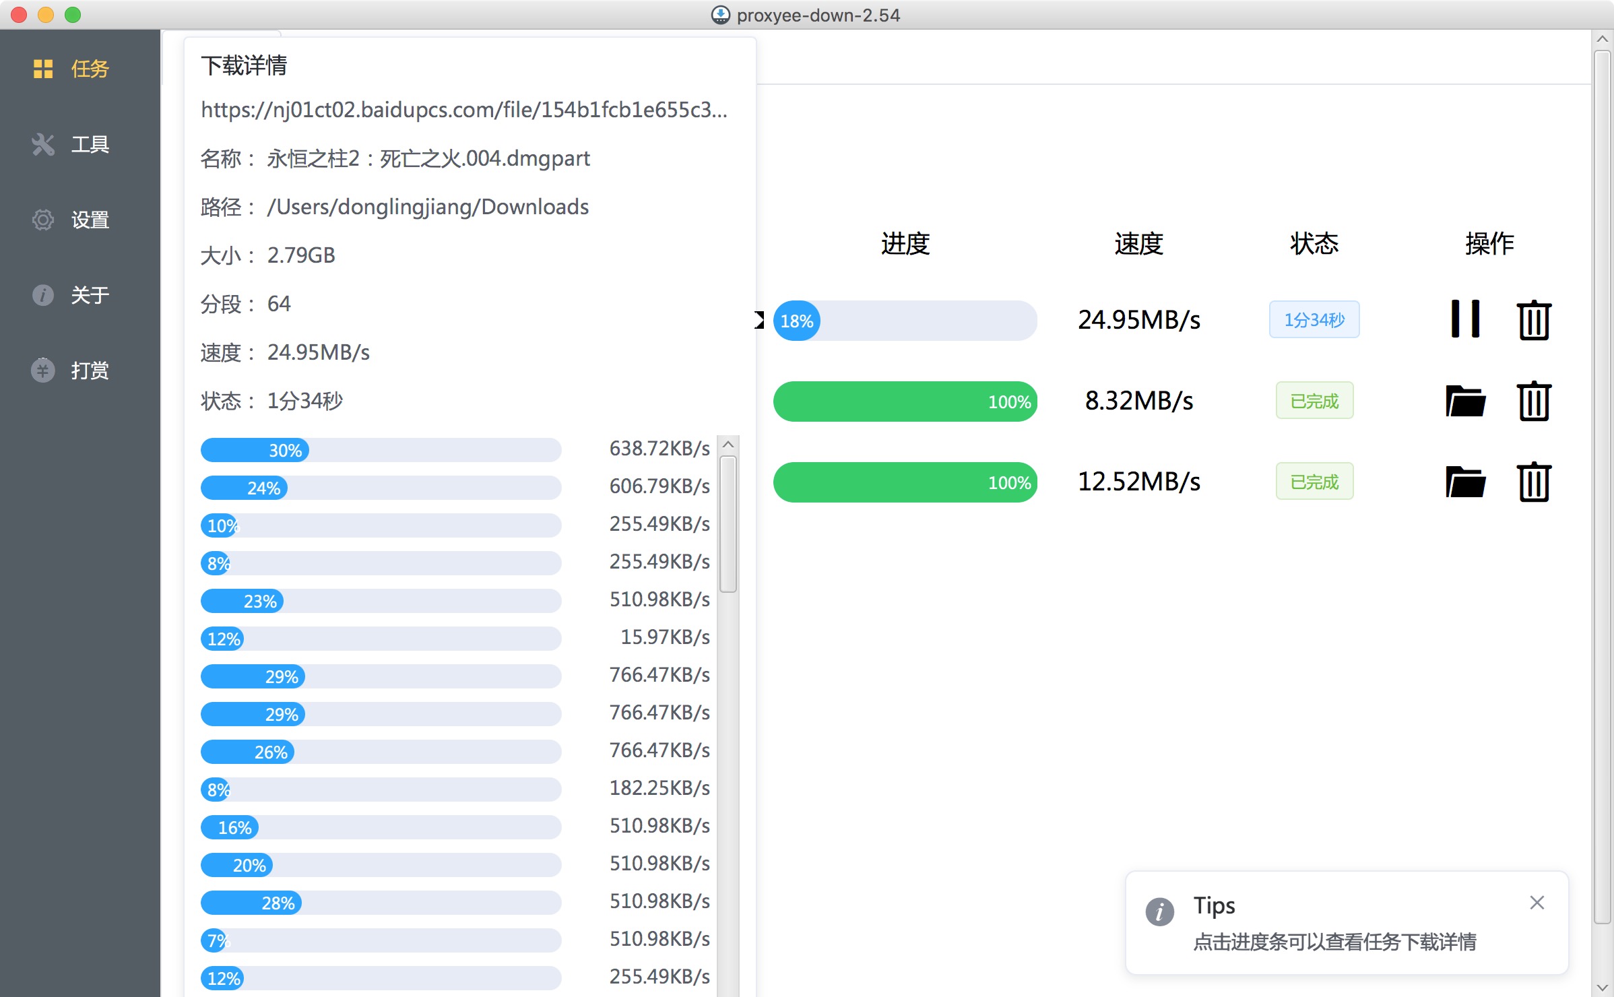Click 已完成 badge of 8.32MB/s task
The height and width of the screenshot is (997, 1614).
click(x=1314, y=401)
